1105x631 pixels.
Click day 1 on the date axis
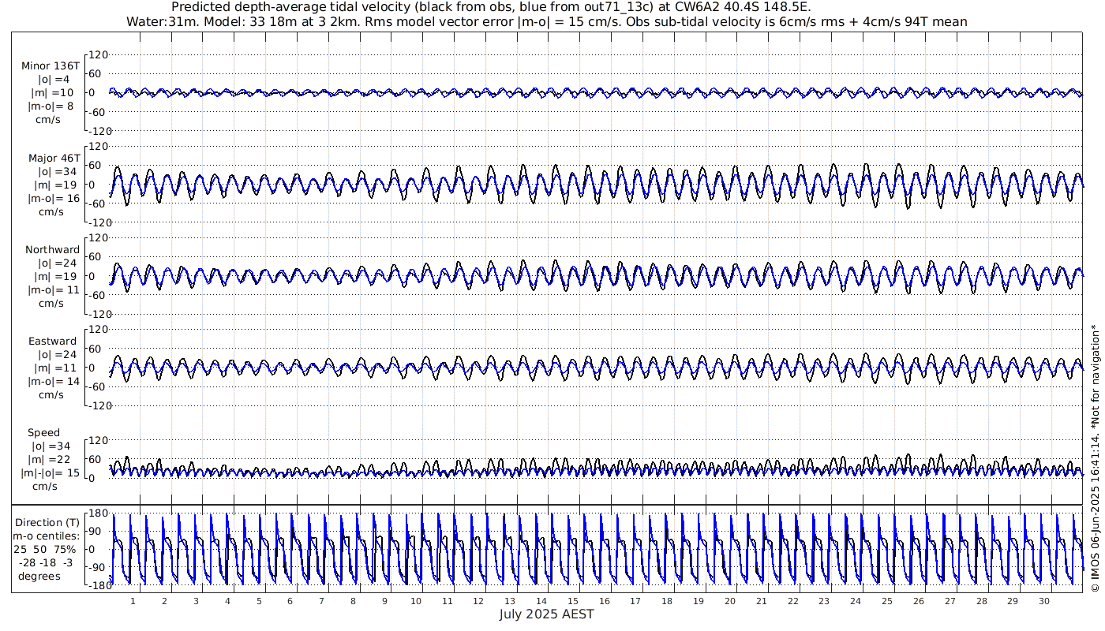click(133, 601)
